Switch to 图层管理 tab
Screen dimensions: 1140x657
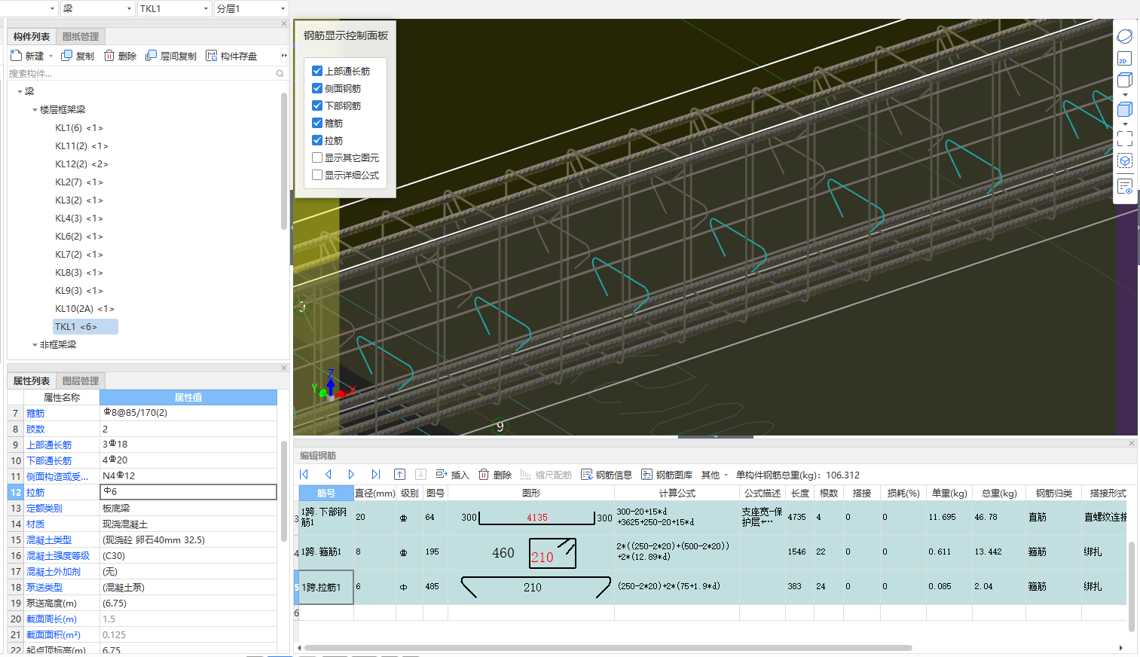pos(81,380)
